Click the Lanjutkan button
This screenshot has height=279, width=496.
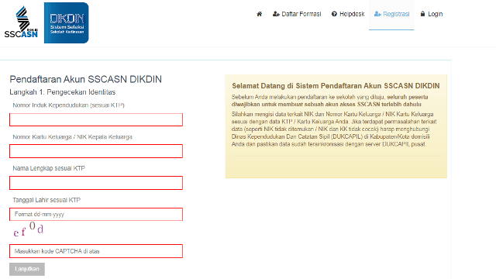point(27,269)
